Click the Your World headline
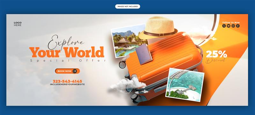 (x=67, y=52)
